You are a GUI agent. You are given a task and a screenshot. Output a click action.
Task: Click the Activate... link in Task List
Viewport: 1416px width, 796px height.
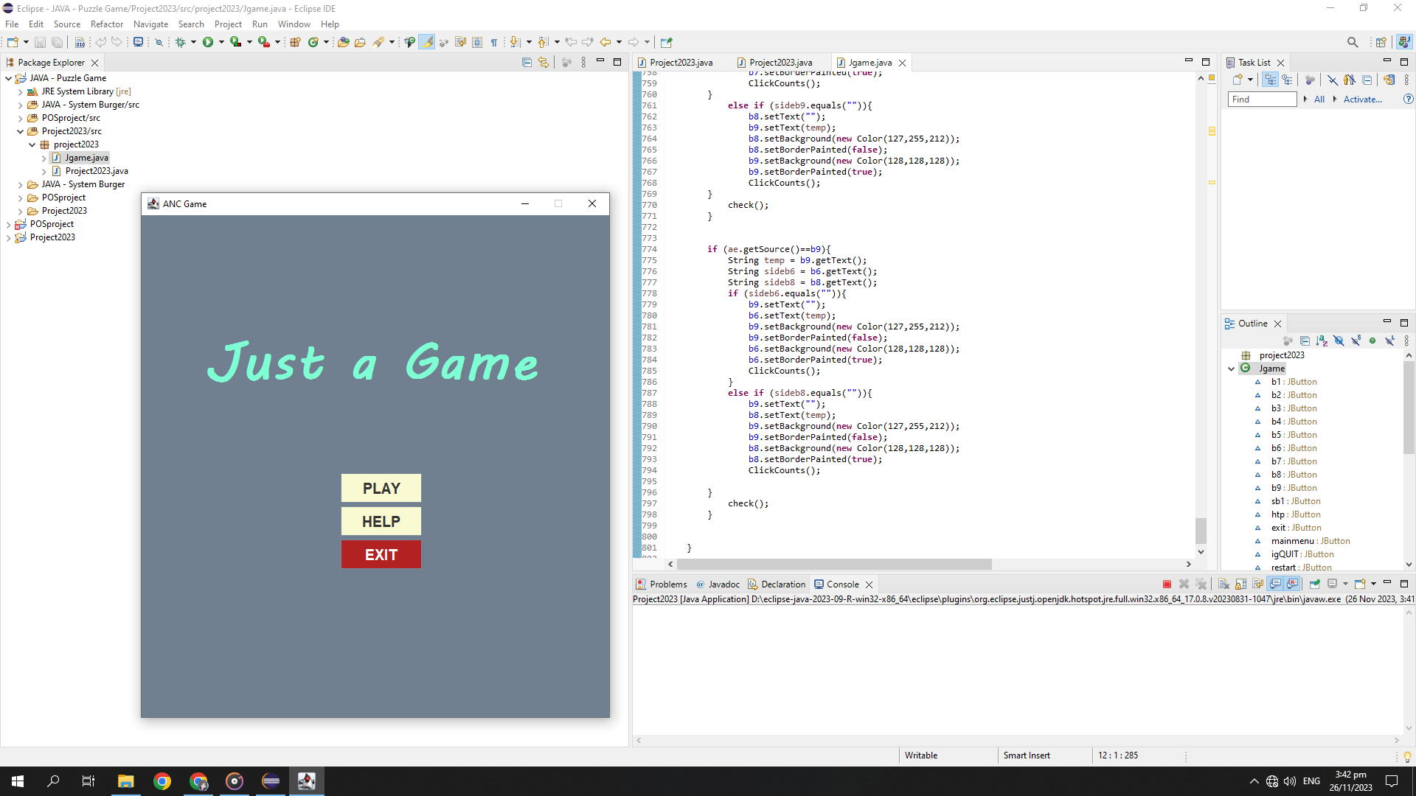1362,99
